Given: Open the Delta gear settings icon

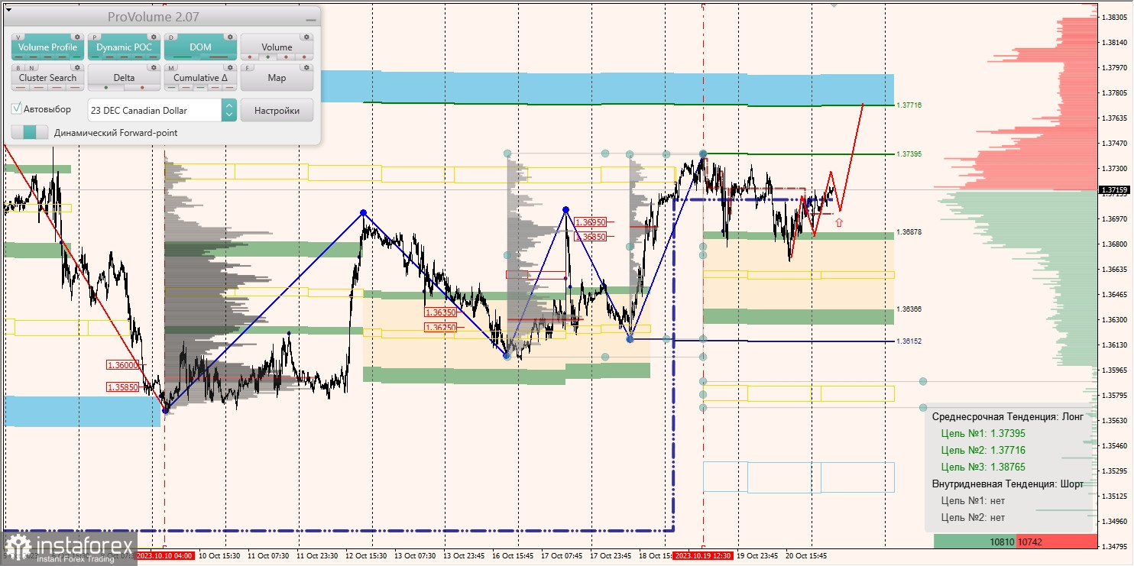Looking at the screenshot, I should [154, 67].
